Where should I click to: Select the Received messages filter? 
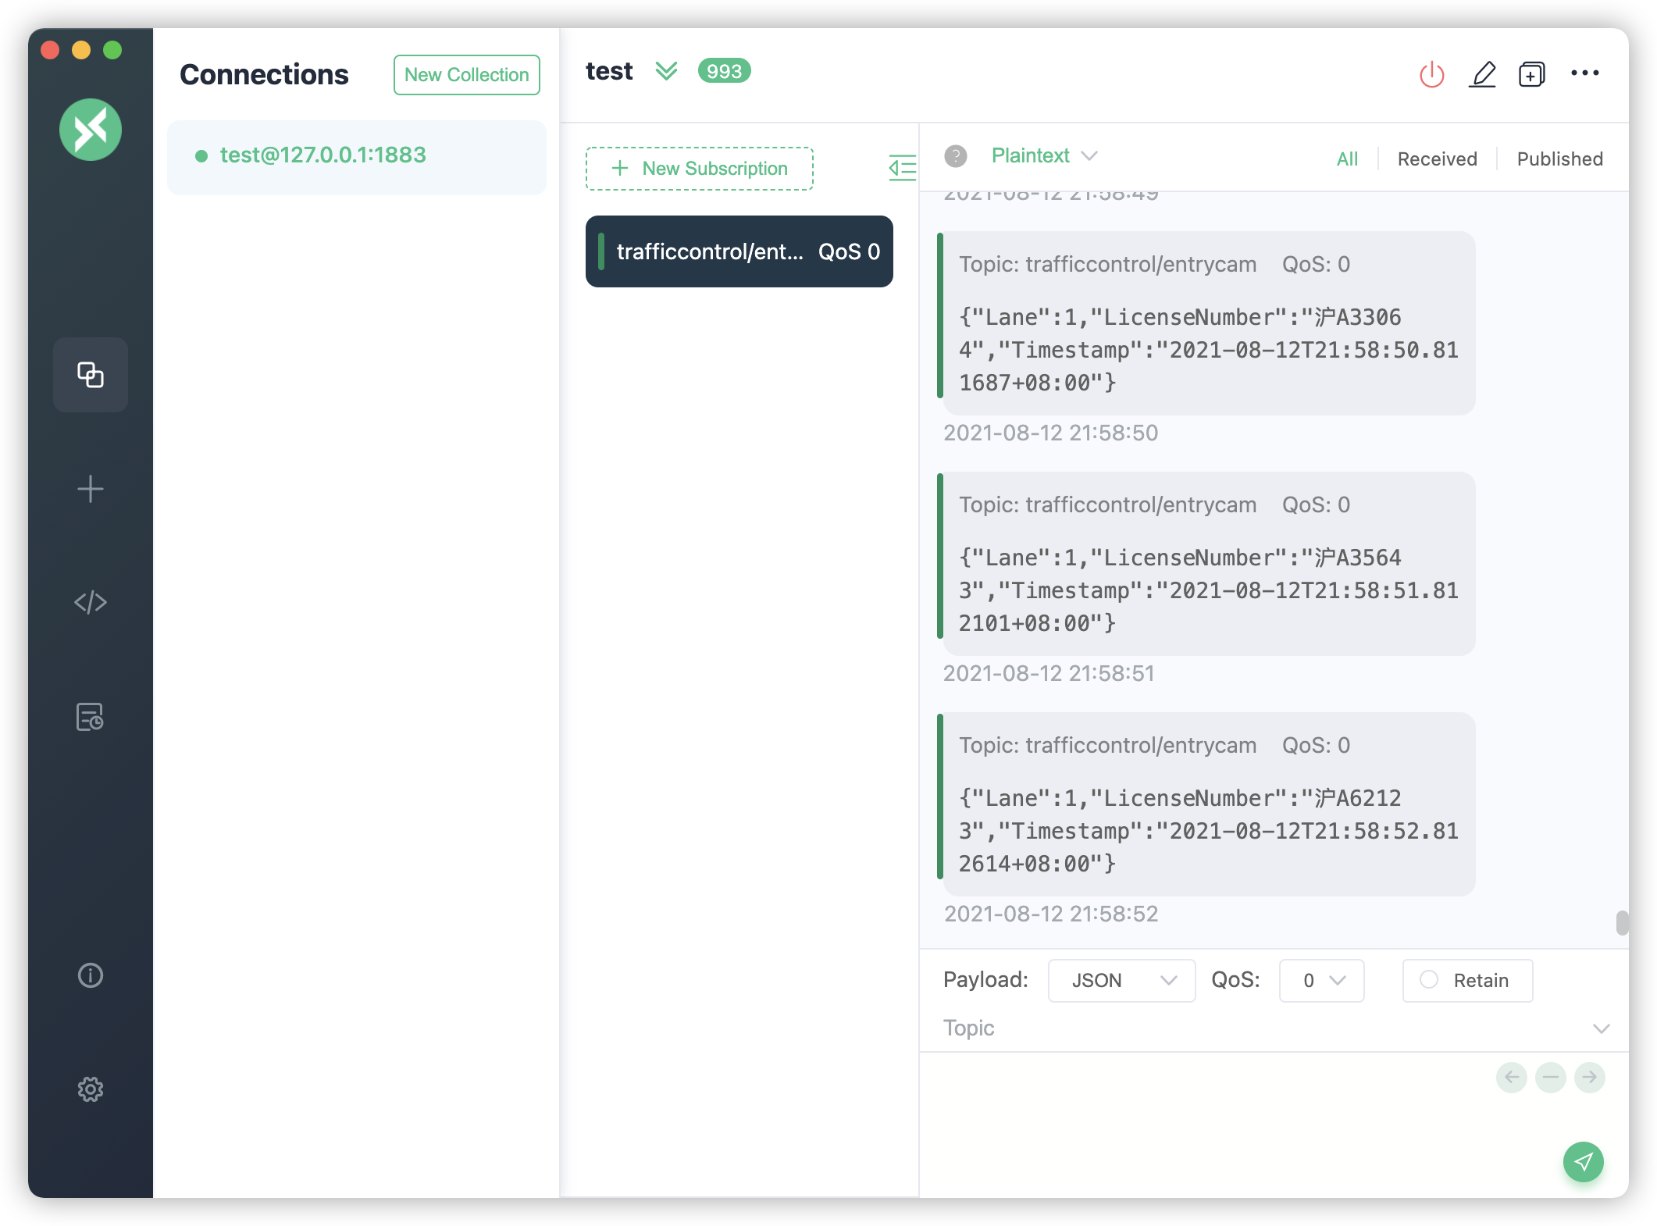[1437, 159]
